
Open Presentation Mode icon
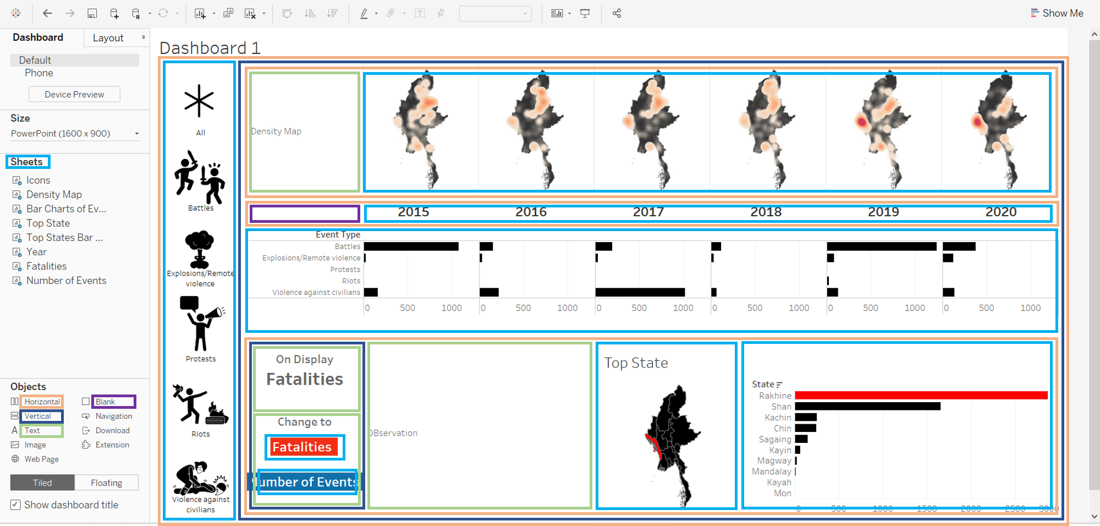pos(585,13)
